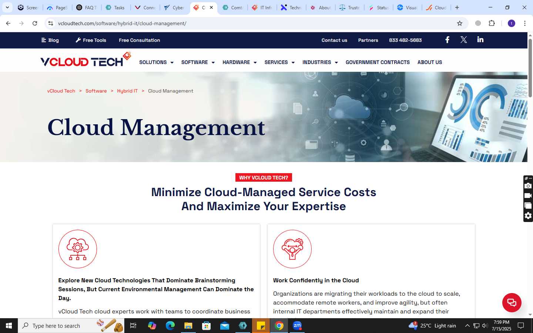Expand the Industries dropdown menu

320,62
